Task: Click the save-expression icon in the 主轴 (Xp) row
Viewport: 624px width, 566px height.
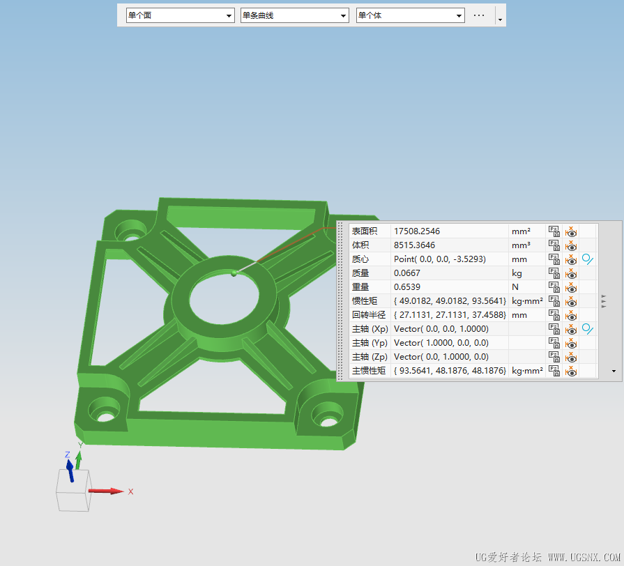Action: click(554, 328)
